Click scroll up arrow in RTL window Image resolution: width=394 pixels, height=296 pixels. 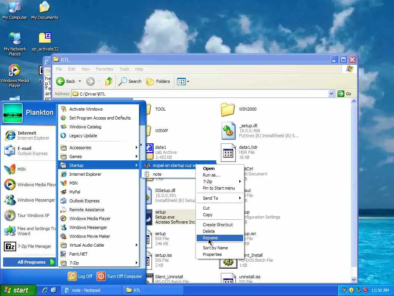[x=354, y=101]
